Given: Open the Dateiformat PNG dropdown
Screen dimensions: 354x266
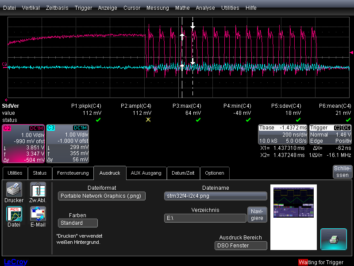Looking at the screenshot, I should point(102,196).
